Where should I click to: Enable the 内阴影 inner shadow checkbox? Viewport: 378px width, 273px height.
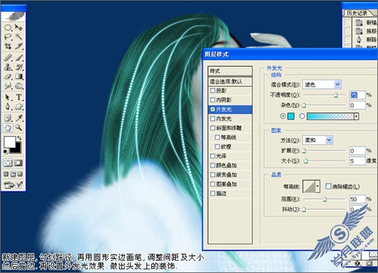(212, 100)
